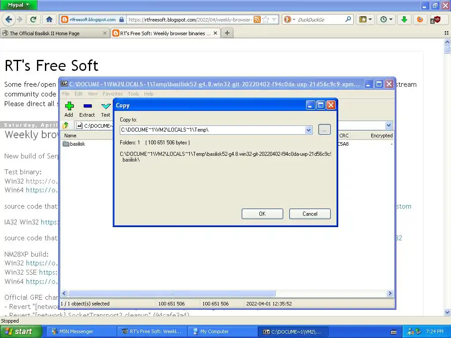The image size is (451, 338).
Task: Click the MSN Messenger tray icon
Action: [410, 332]
